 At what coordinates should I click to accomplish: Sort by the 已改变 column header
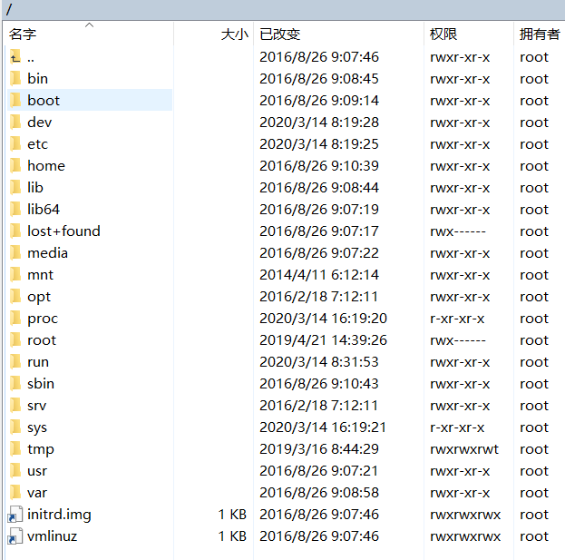click(338, 34)
